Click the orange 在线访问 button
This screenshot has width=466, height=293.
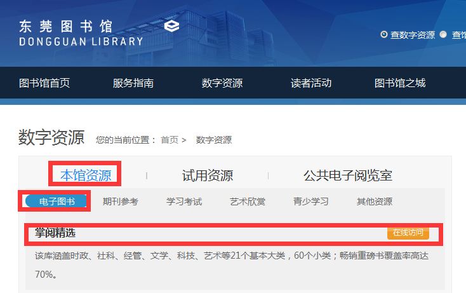click(x=408, y=233)
